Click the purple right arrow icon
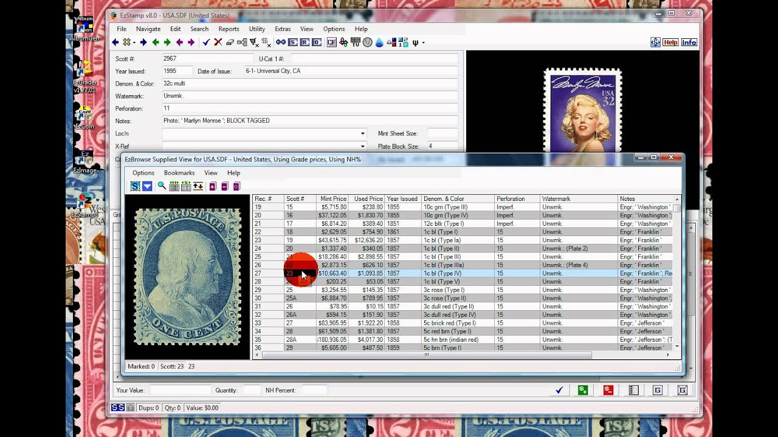 191,42
